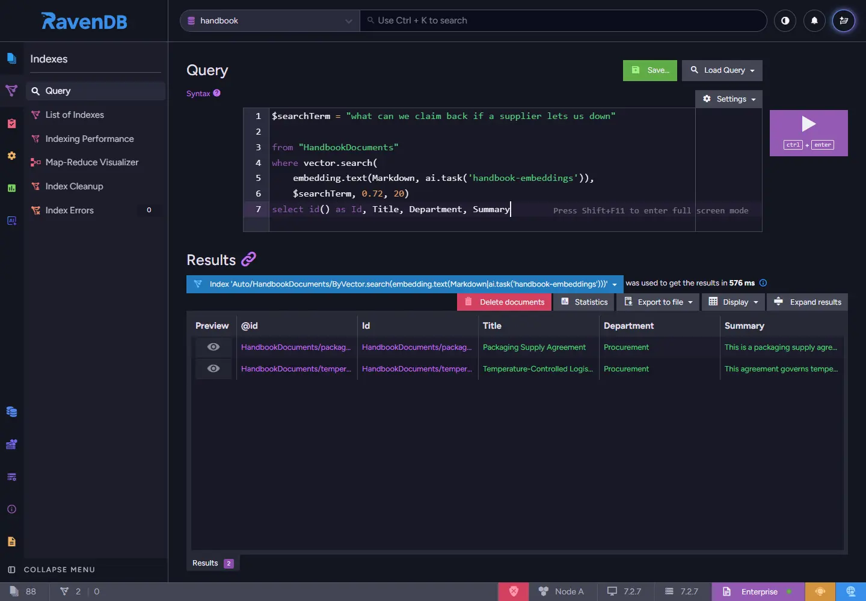The image size is (866, 601).
Task: Open the Display columns dropdown
Action: pos(733,302)
